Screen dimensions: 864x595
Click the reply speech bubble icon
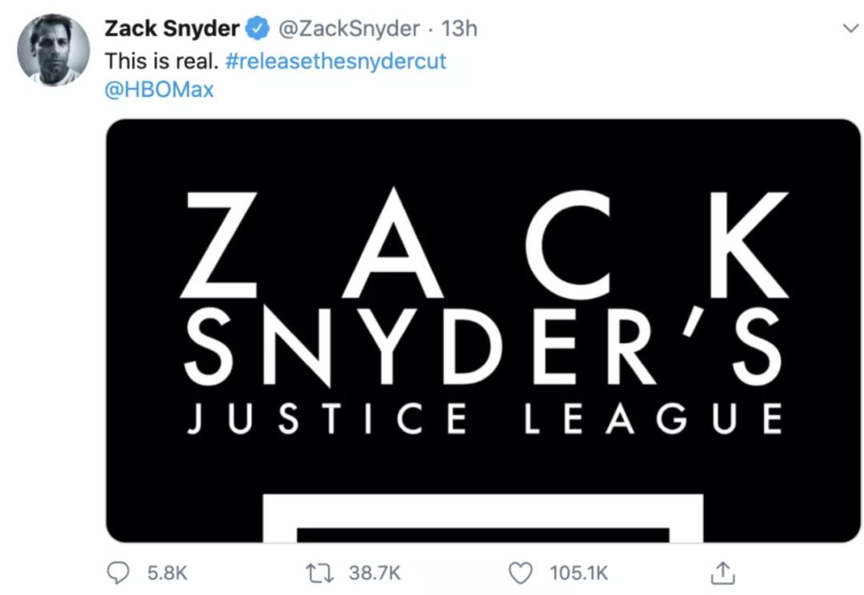pos(118,572)
